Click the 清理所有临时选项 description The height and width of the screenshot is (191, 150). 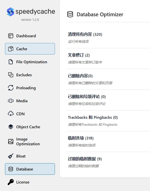coord(82,145)
